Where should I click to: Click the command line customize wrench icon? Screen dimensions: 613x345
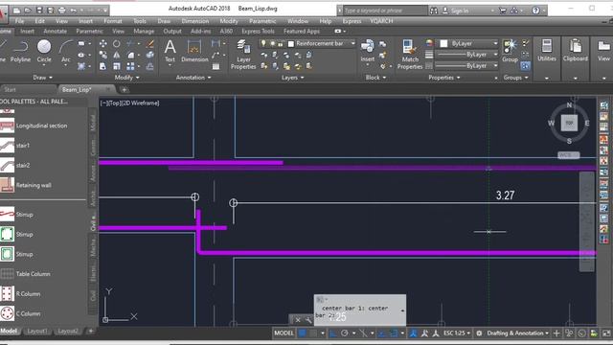coord(308,320)
